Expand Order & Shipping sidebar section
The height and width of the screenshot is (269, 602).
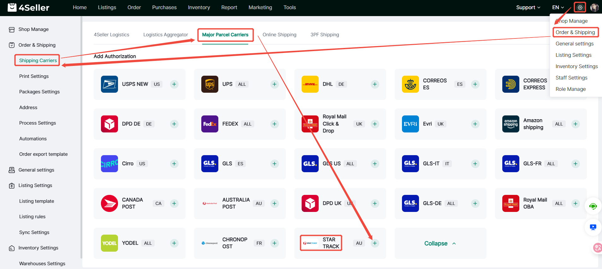point(37,45)
